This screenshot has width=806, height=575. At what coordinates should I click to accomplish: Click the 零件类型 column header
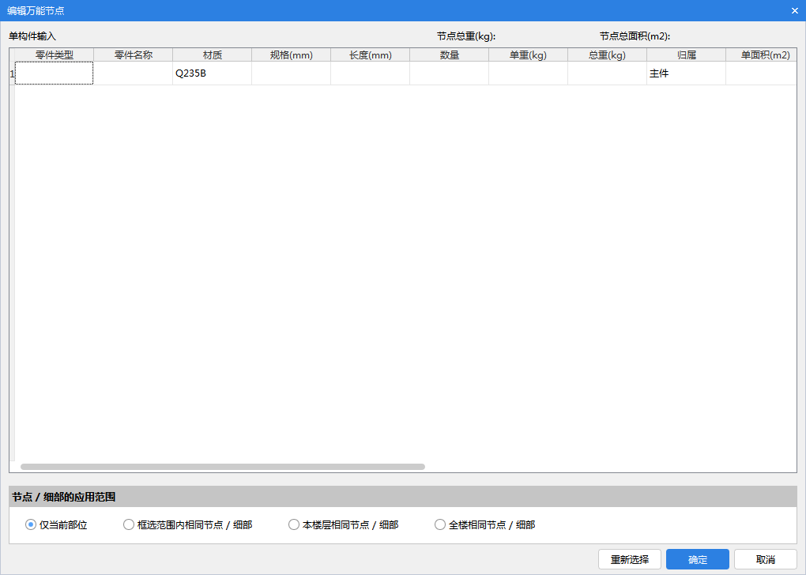click(54, 55)
